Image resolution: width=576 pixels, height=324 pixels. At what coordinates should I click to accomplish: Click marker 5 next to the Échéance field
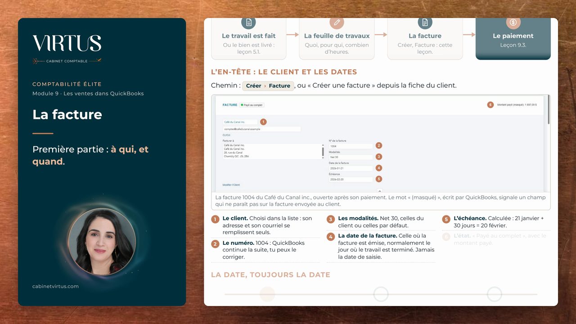point(379,179)
